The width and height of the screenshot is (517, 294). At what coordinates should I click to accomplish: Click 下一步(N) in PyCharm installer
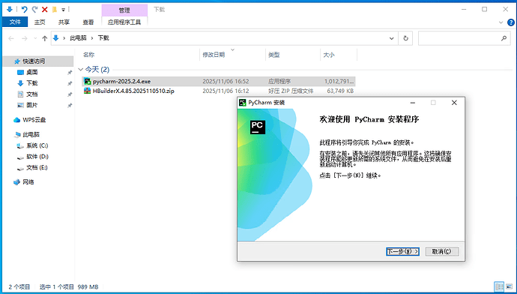[x=402, y=251]
